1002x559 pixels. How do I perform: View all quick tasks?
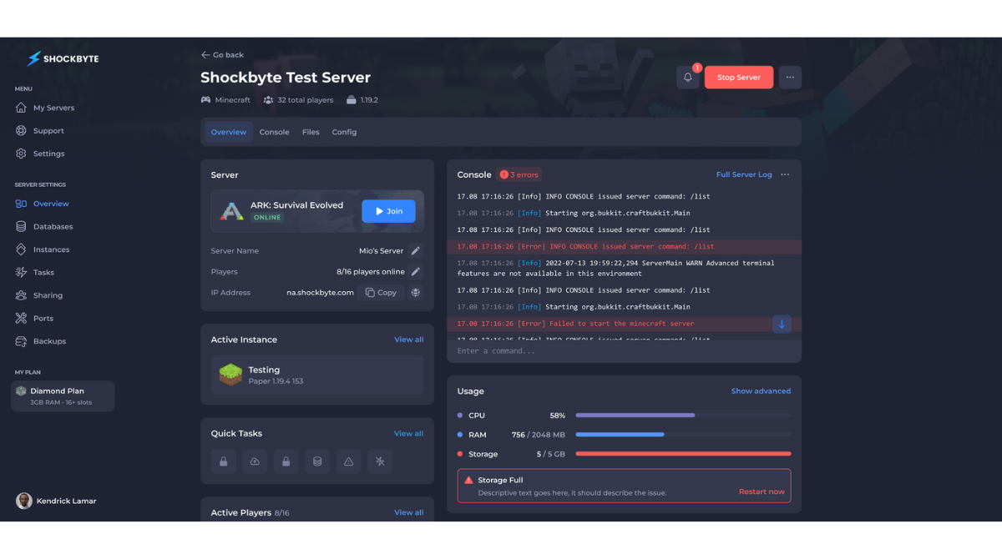tap(408, 433)
